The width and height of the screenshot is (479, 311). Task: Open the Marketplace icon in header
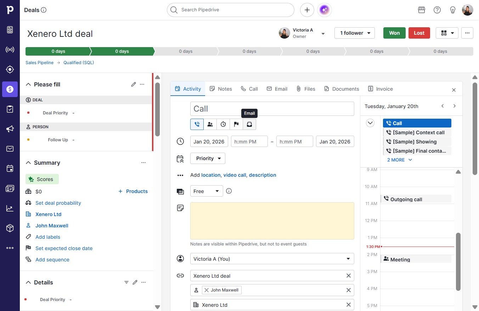coord(422,10)
